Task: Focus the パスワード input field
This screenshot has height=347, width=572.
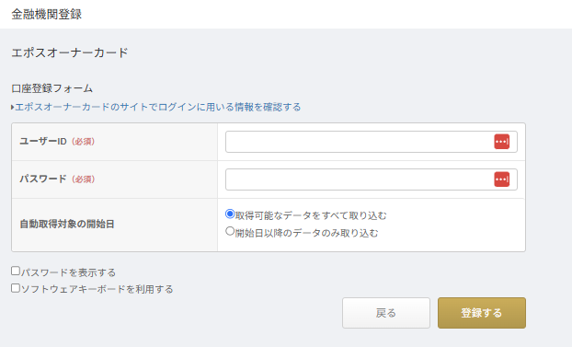Action: (371, 179)
